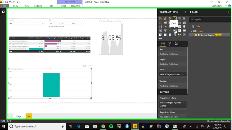
Task: Select the Clustered bar chart visualization
Action: (x=170, y=18)
